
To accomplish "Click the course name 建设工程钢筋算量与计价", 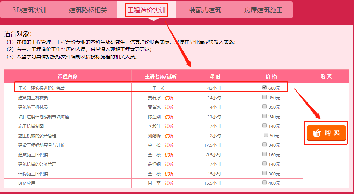I will click(x=42, y=145).
